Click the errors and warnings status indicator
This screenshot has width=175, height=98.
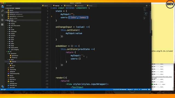point(3,90)
